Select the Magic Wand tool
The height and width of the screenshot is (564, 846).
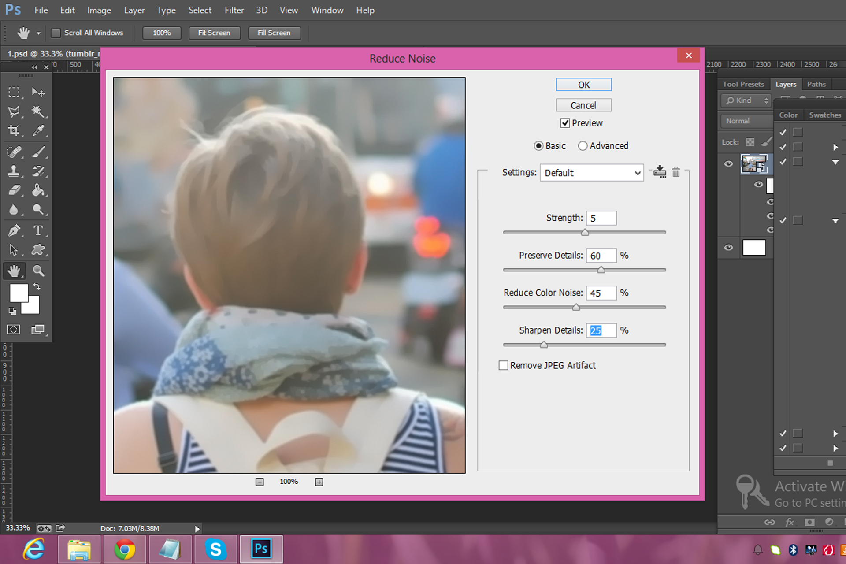pos(38,111)
